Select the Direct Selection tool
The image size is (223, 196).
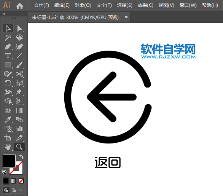[x=19, y=28]
